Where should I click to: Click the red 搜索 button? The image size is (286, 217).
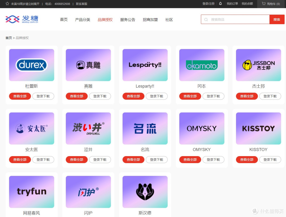coord(277,20)
